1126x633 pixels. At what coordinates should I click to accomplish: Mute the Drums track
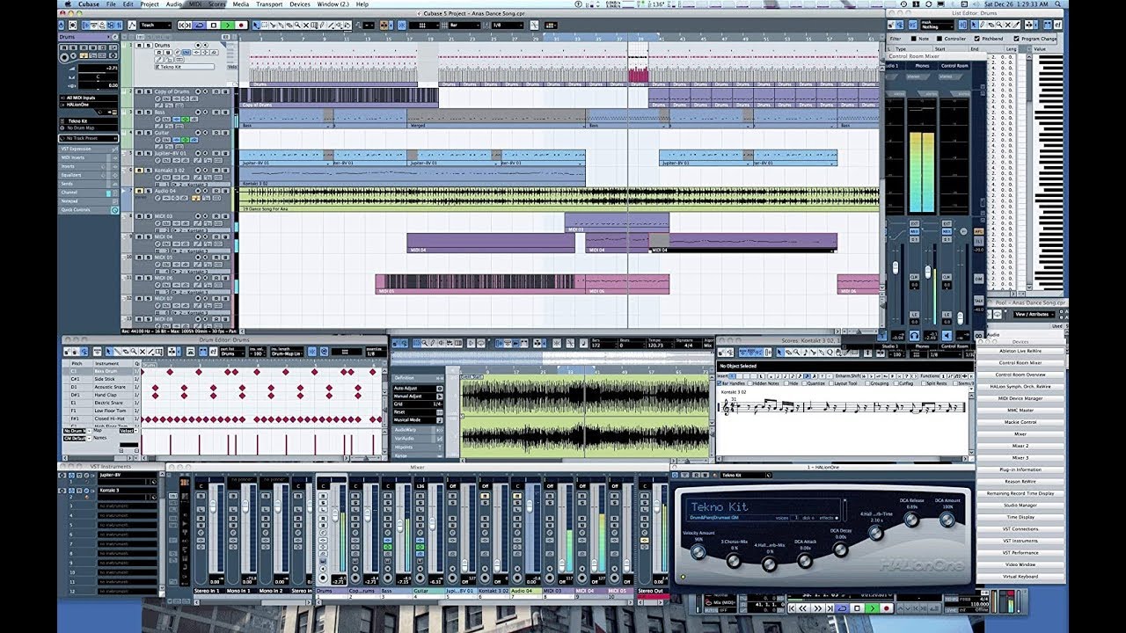coord(139,46)
